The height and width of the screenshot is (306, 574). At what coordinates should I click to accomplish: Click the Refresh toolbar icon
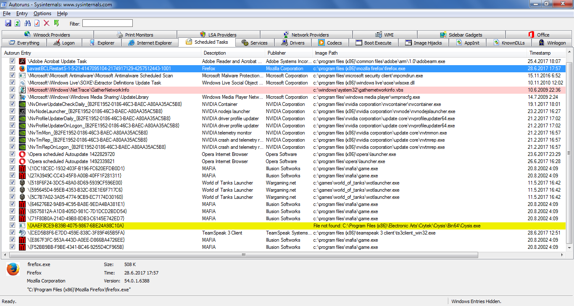[17, 24]
